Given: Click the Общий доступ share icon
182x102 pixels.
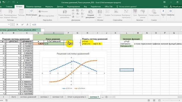Looking at the screenshot, I should pos(175,7).
